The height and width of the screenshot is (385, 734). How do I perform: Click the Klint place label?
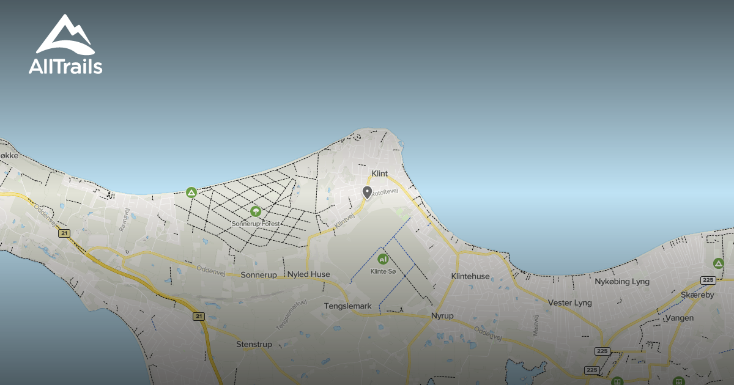(380, 174)
